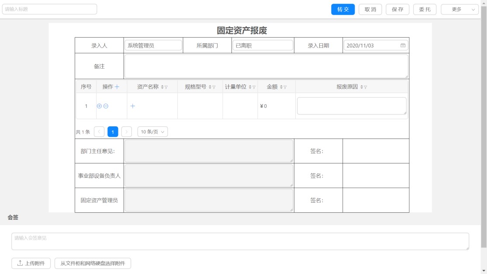Focus the 报废原因 text area in row 1
The width and height of the screenshot is (487, 274).
(352, 106)
